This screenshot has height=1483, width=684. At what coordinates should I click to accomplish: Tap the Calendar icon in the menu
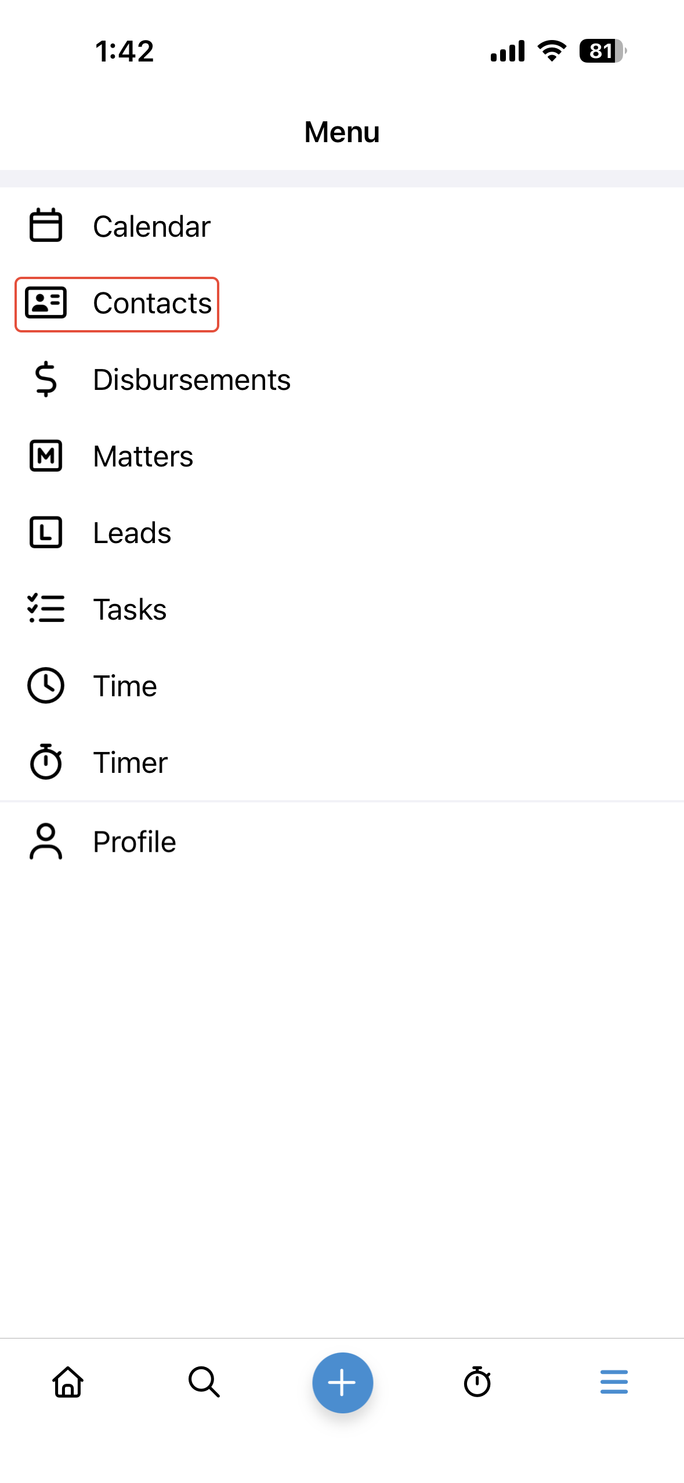point(46,226)
